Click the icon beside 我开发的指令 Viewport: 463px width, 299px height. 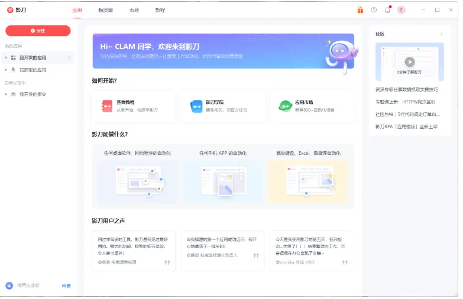(x=13, y=94)
